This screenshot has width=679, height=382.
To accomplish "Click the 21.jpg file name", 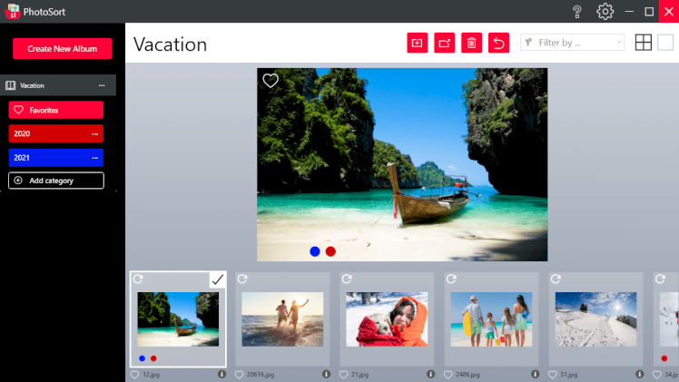I will click(x=359, y=375).
